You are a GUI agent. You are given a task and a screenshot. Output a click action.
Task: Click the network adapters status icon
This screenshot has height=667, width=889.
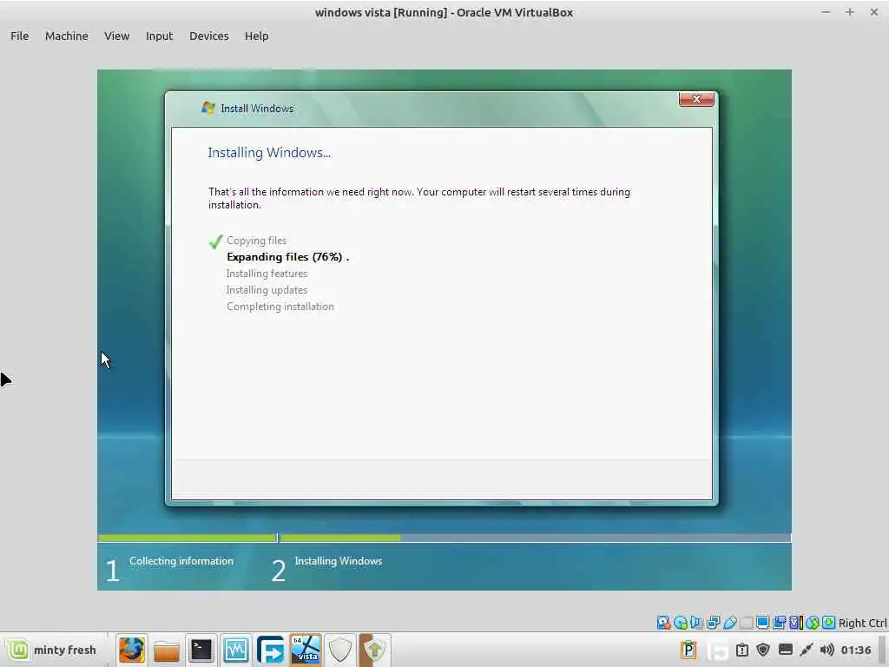pos(714,623)
